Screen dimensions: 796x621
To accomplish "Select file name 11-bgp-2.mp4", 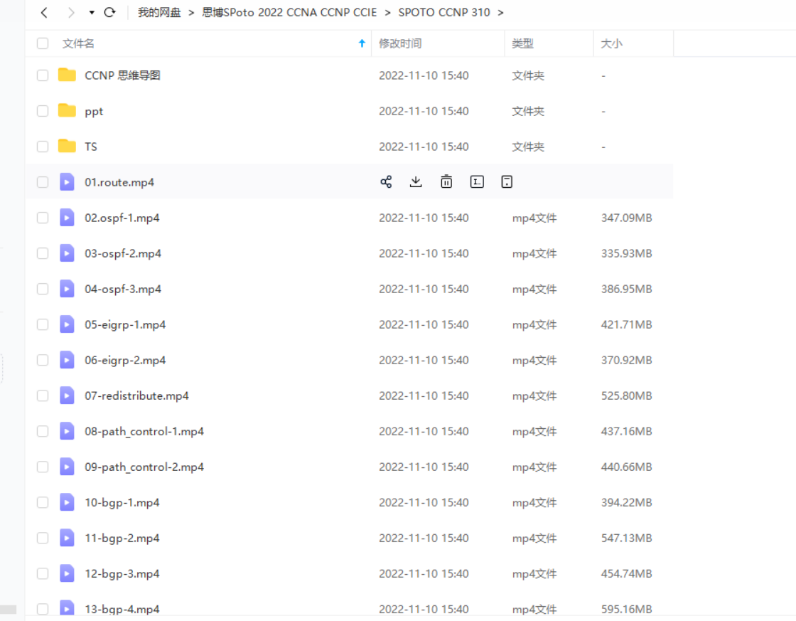I will 122,538.
